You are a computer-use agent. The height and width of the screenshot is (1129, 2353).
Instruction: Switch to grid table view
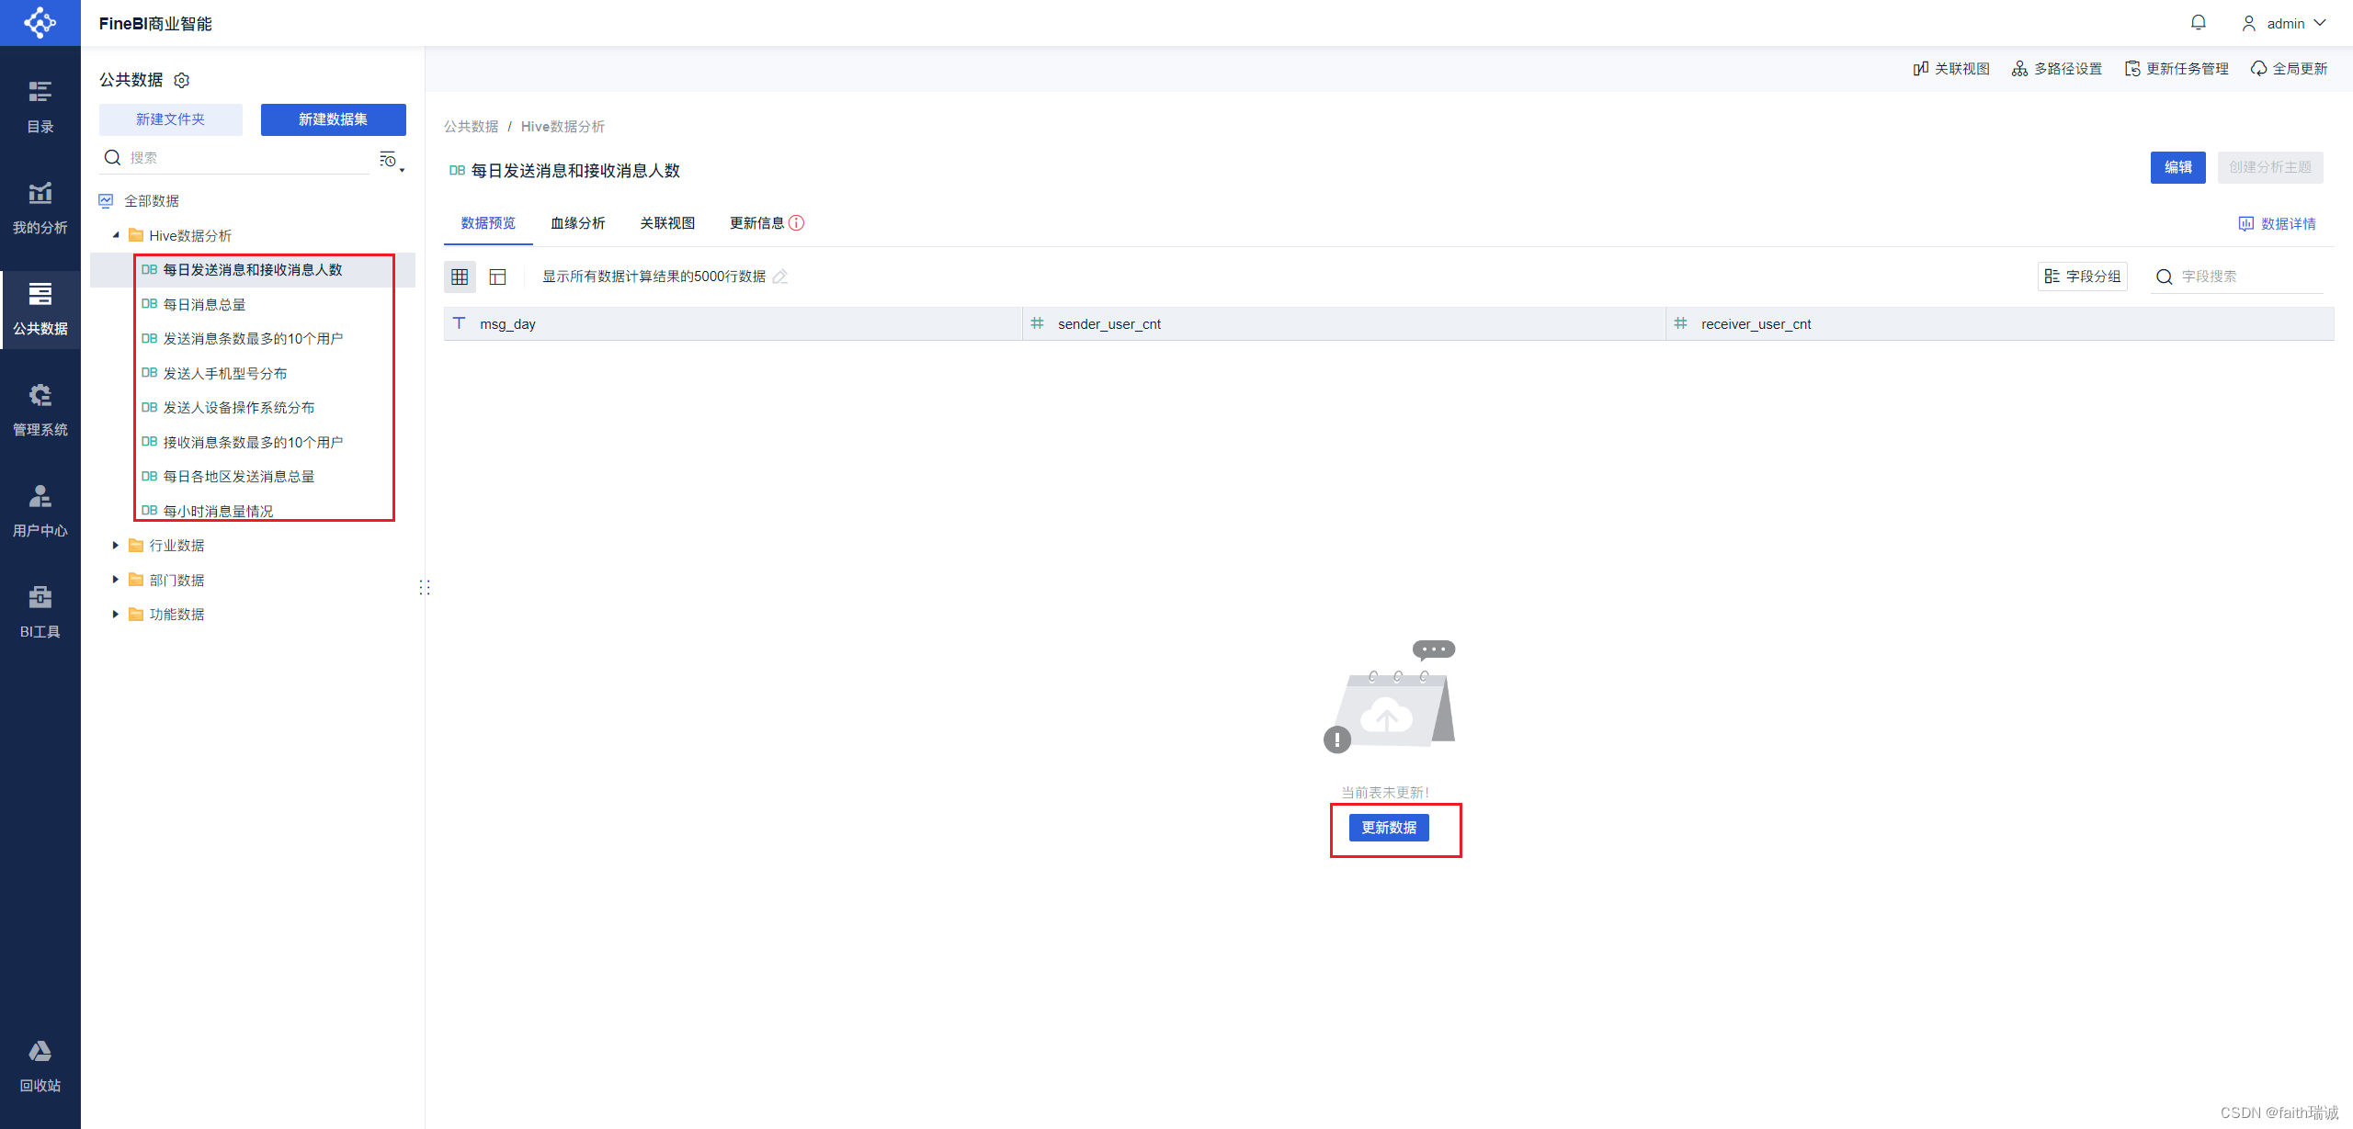[x=460, y=277]
